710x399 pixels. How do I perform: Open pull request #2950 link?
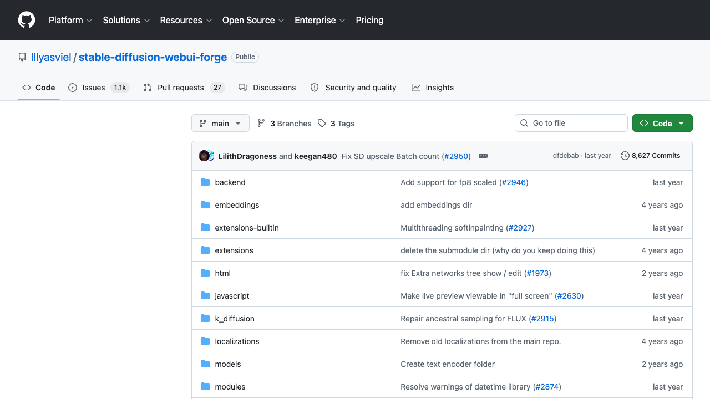(457, 156)
